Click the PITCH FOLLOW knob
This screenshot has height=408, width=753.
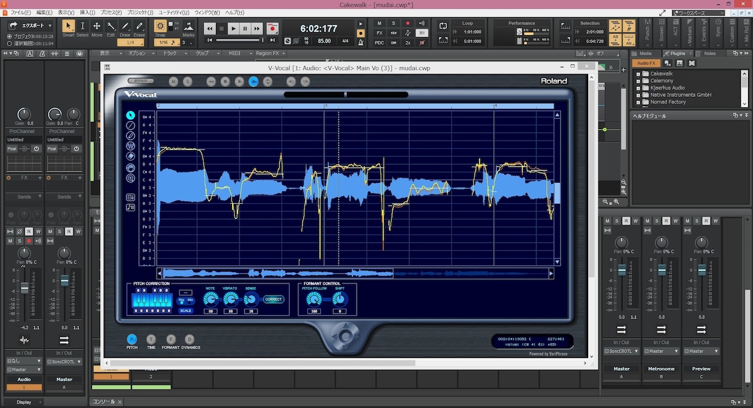314,299
